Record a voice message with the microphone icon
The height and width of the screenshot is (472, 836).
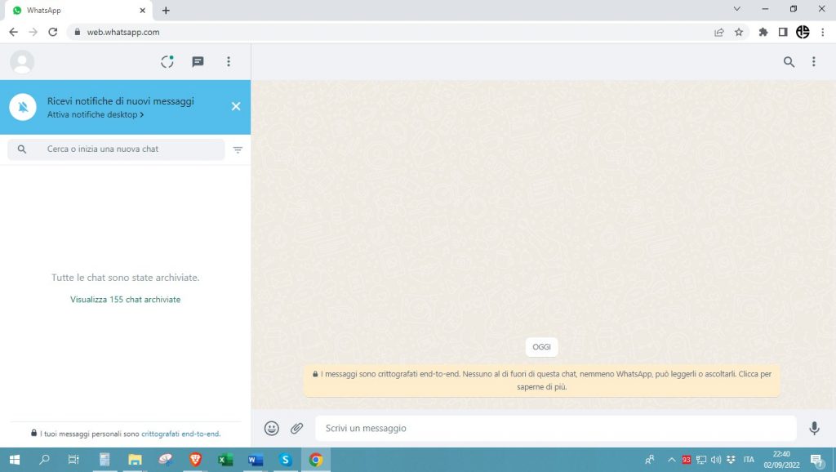[x=814, y=427]
